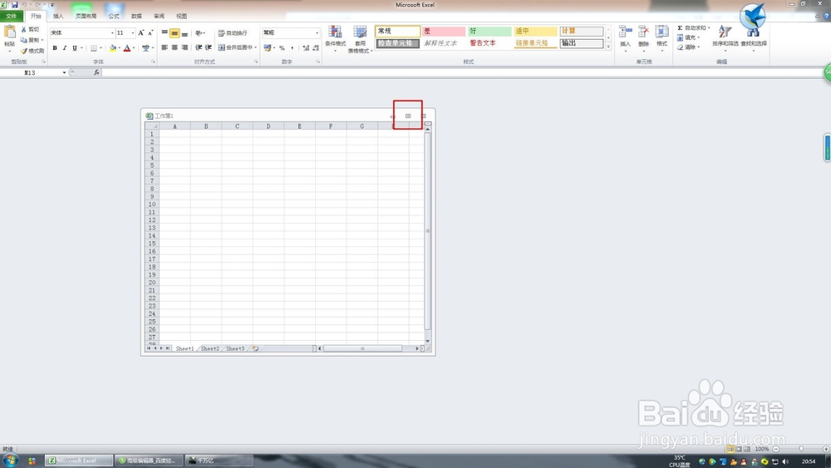Click the increase decimal icon
This screenshot has width=831, height=468.
[306, 47]
